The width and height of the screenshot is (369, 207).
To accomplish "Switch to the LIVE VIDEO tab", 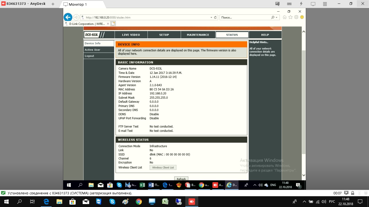I will pyautogui.click(x=131, y=35).
